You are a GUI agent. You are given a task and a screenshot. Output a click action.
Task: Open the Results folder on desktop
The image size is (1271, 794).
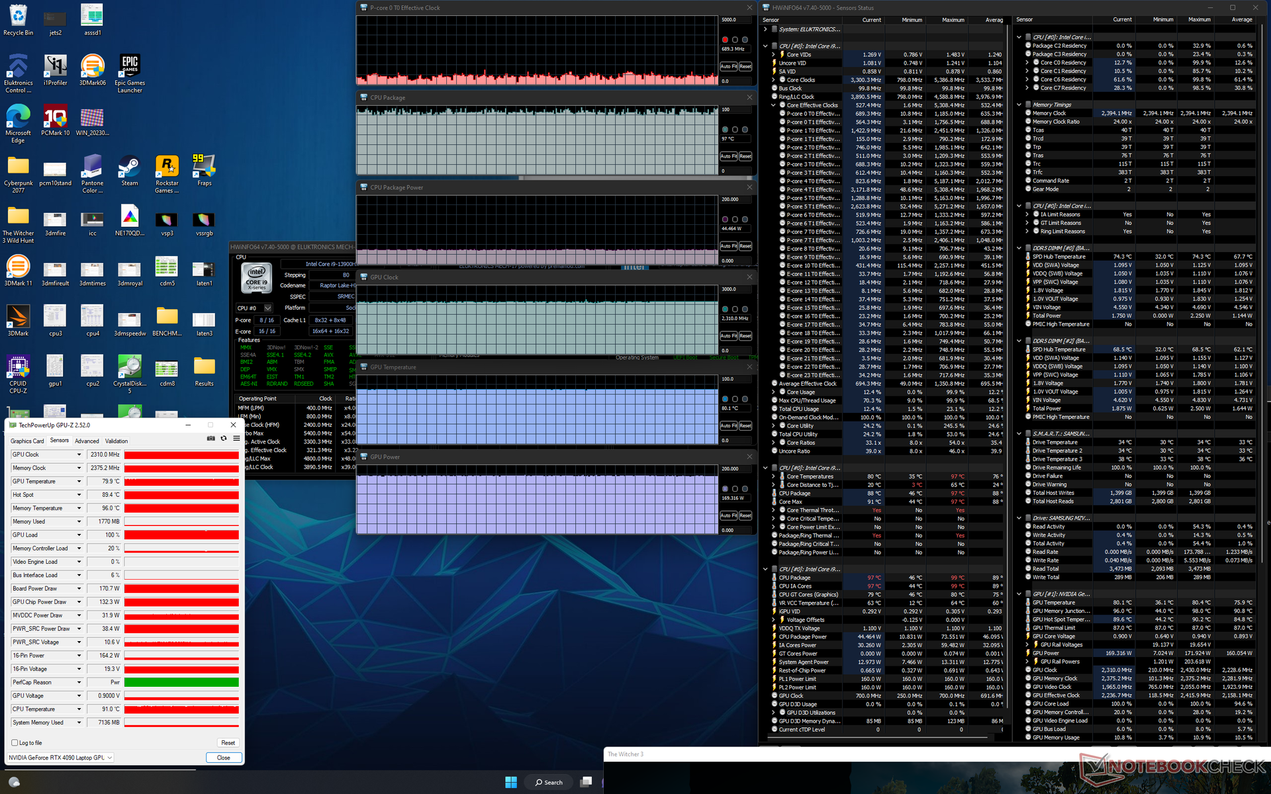click(x=204, y=371)
